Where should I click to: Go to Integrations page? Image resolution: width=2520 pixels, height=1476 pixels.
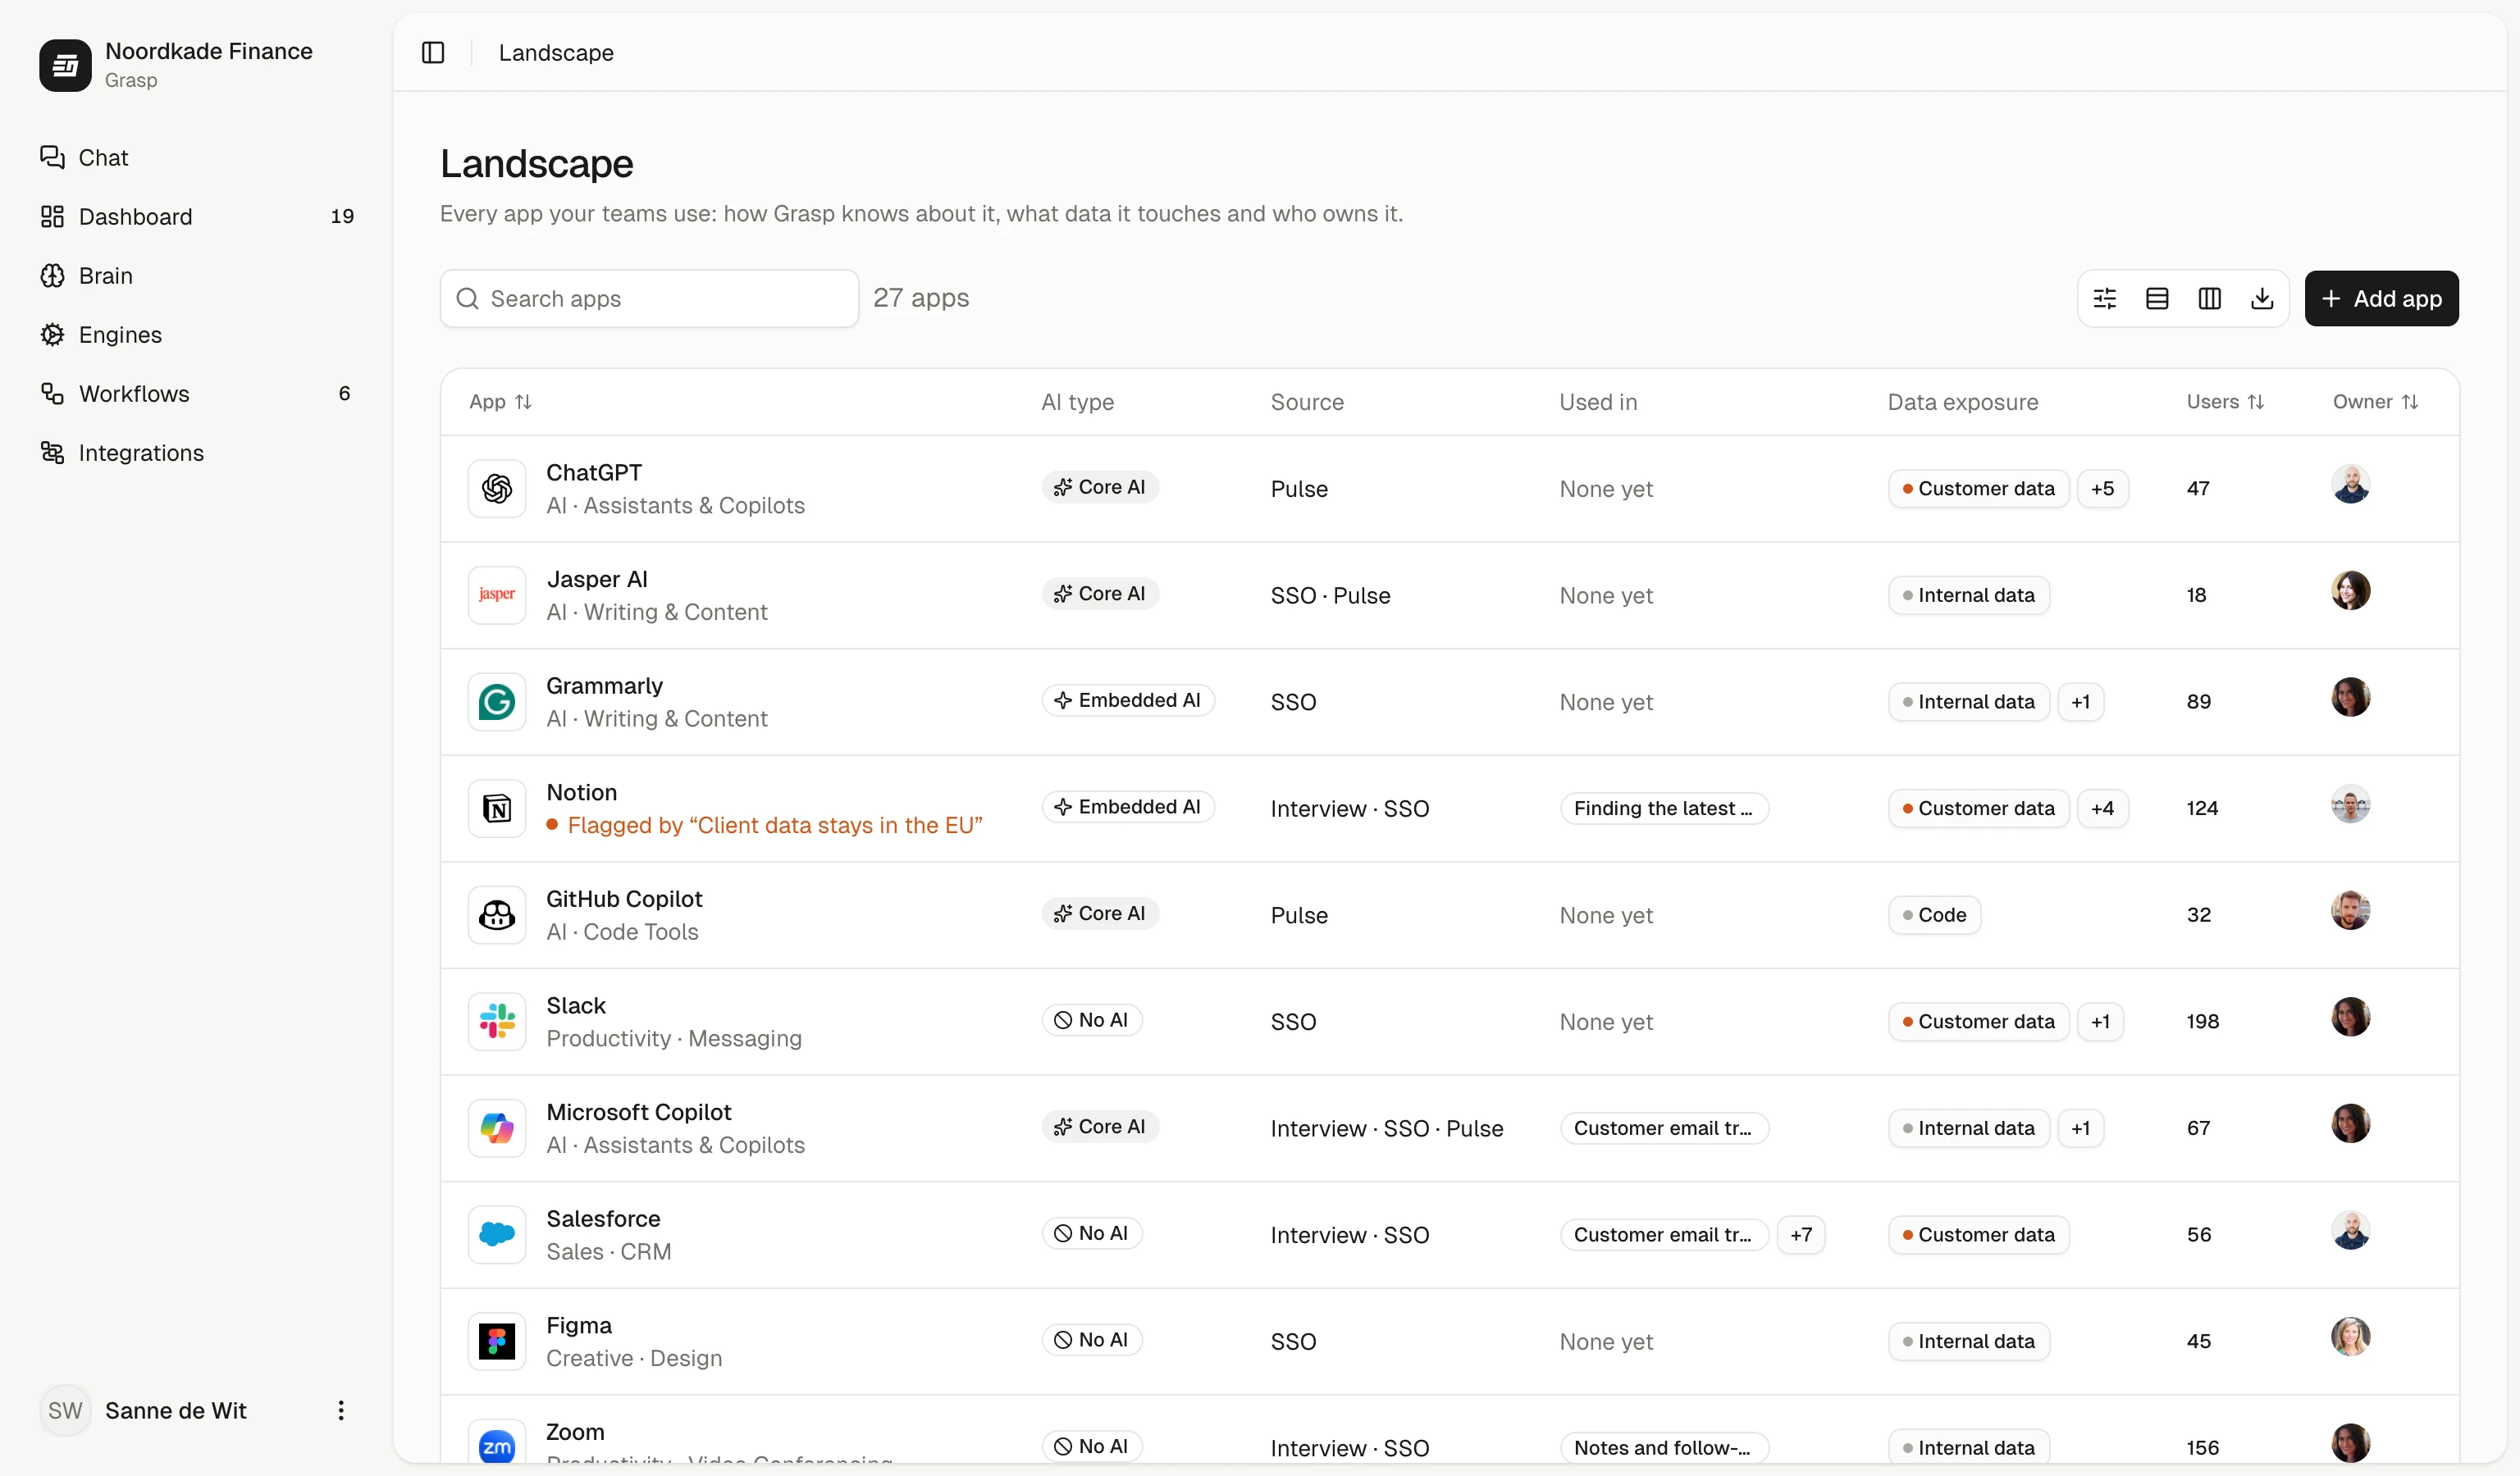[x=197, y=453]
